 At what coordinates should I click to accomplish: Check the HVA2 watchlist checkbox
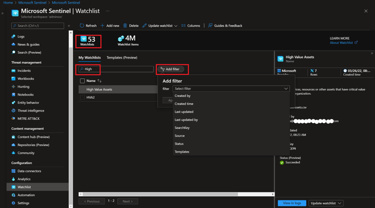tap(82, 97)
